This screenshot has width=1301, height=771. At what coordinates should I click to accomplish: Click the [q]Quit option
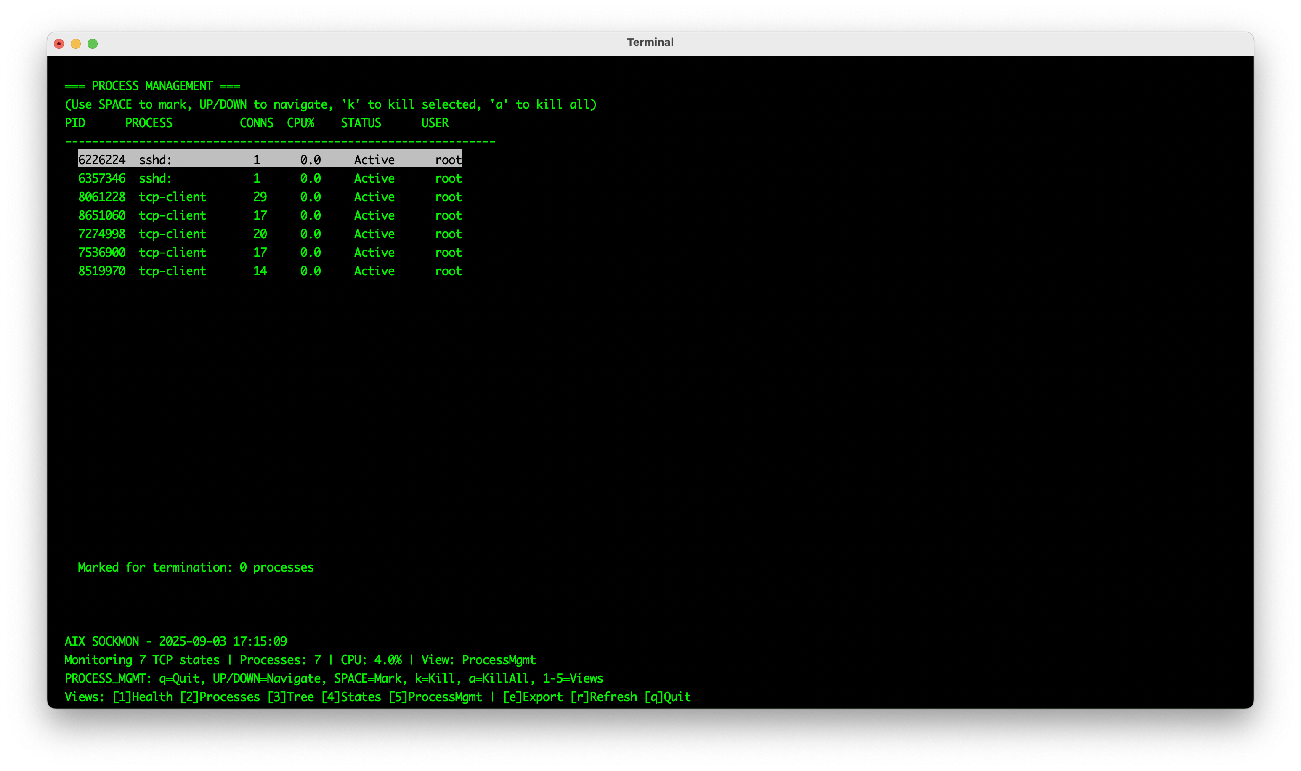tap(667, 697)
